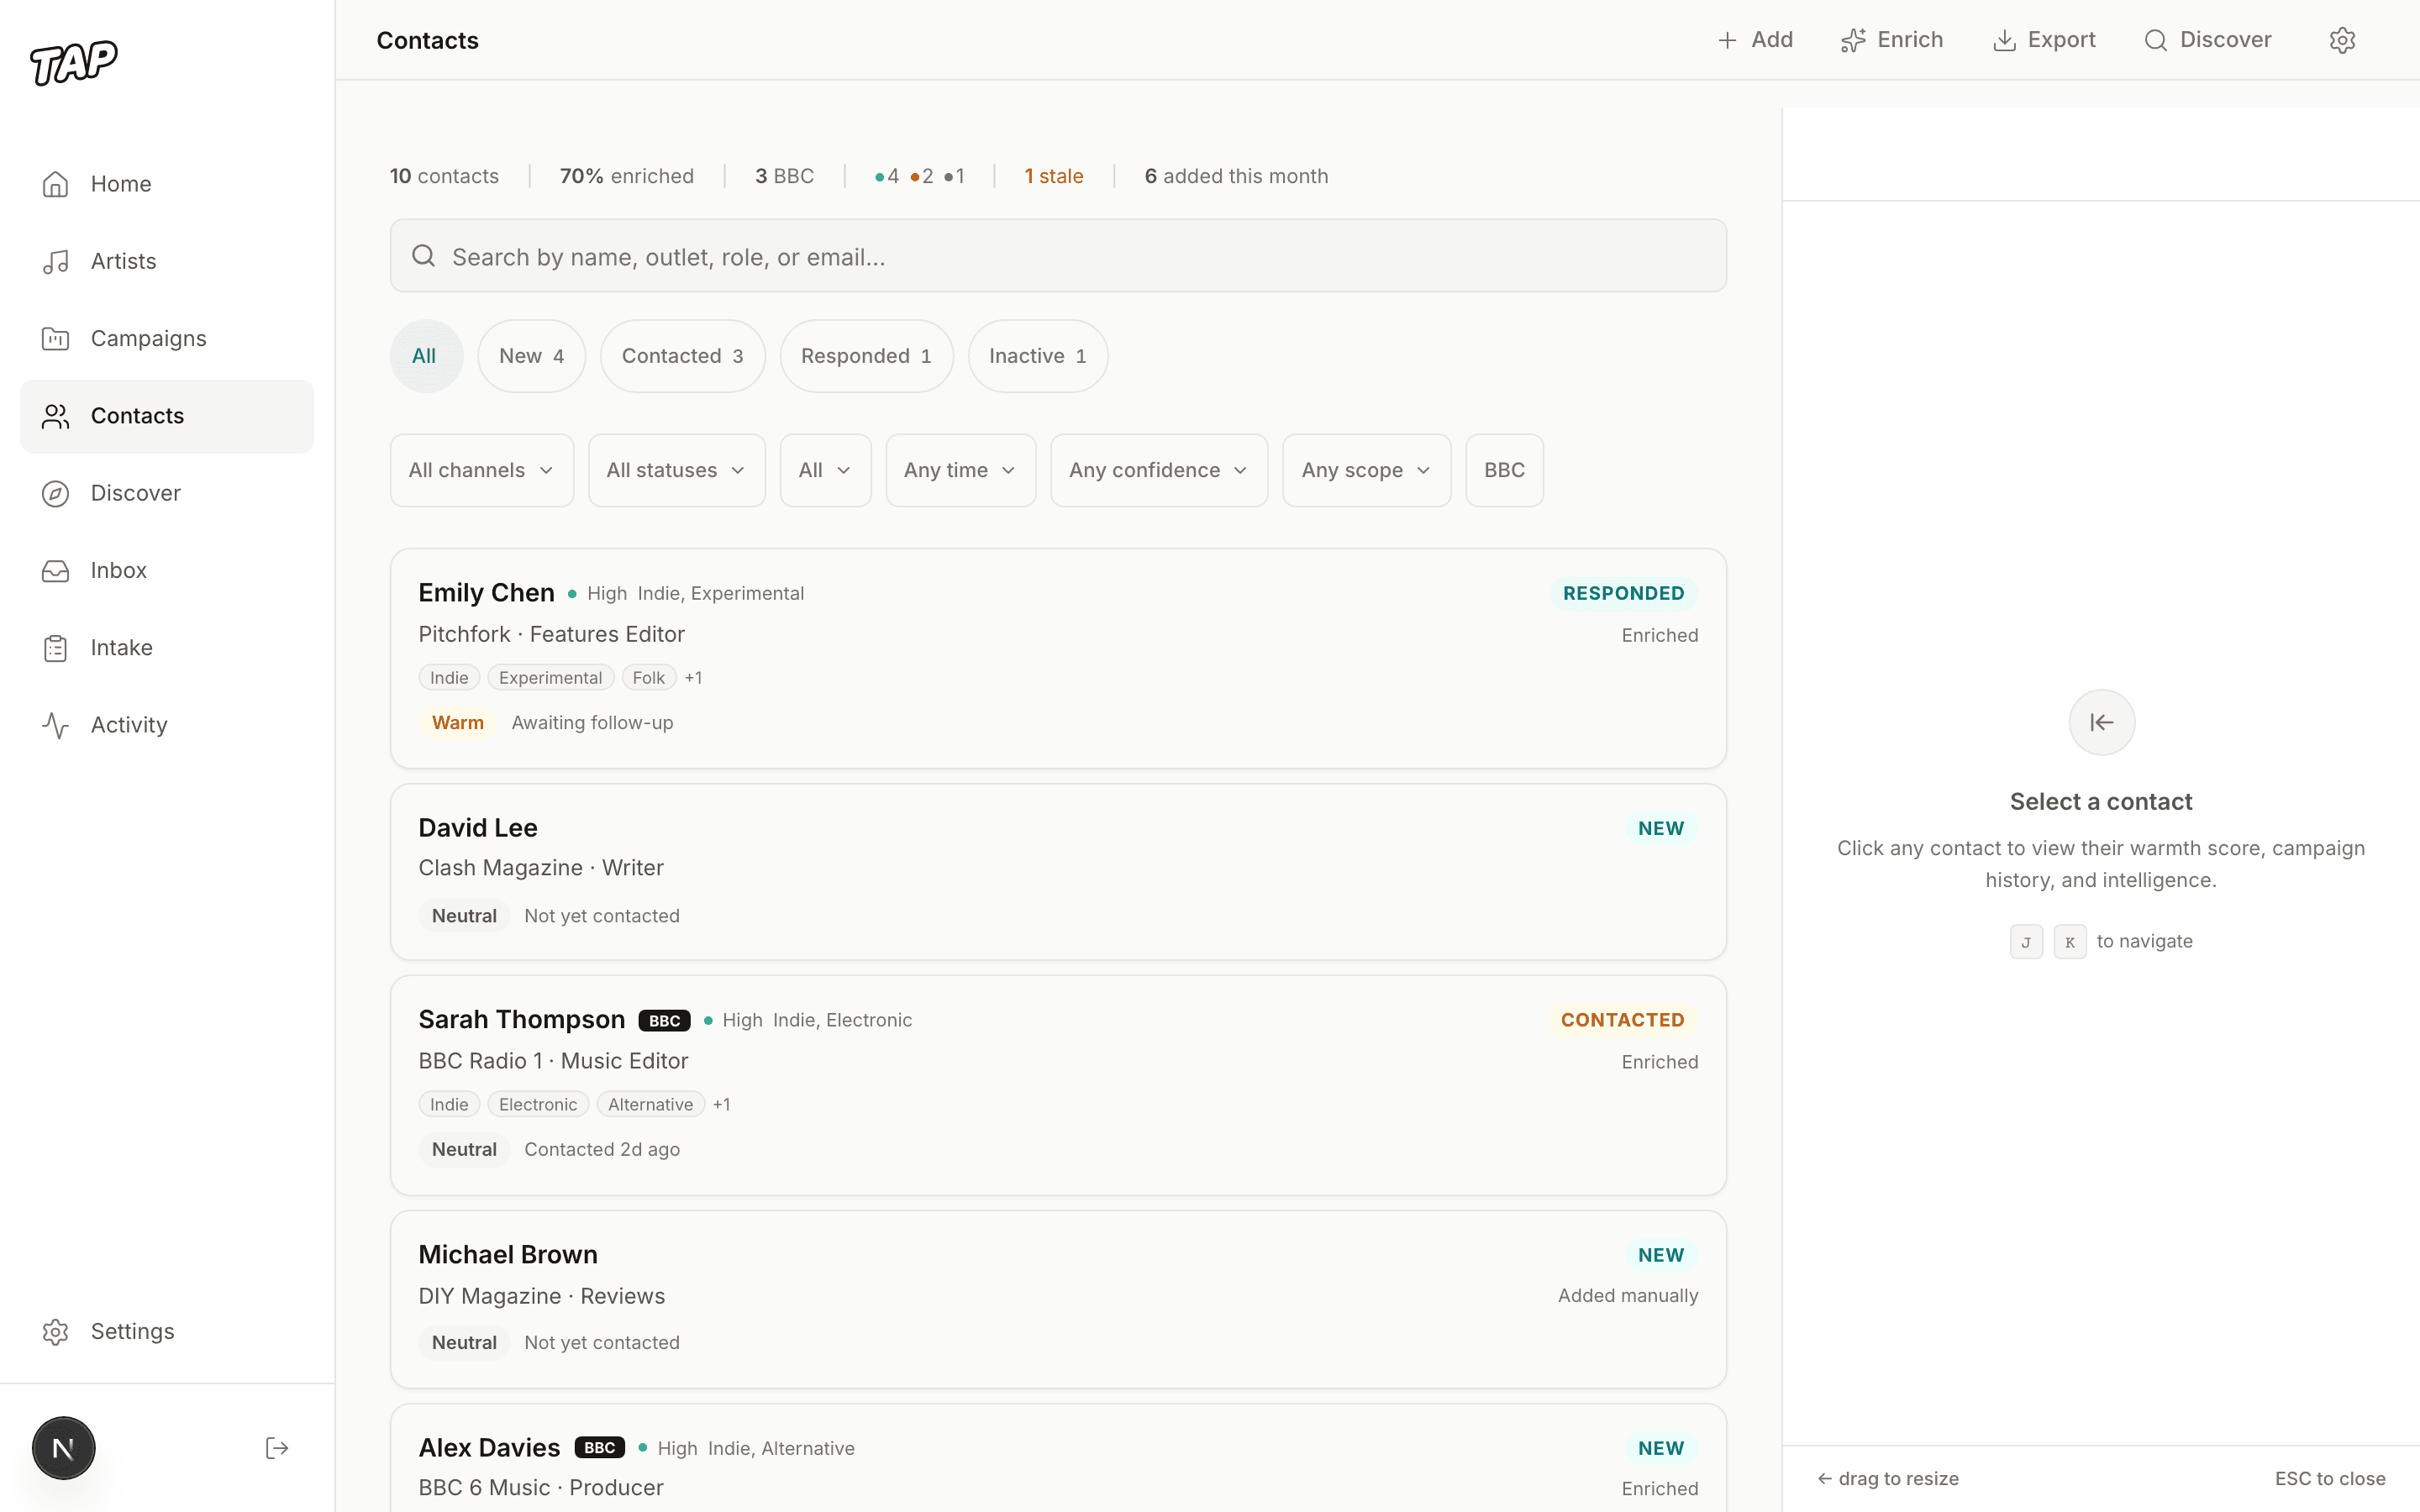
Task: Toggle the BBC filter chip
Action: pos(1504,469)
